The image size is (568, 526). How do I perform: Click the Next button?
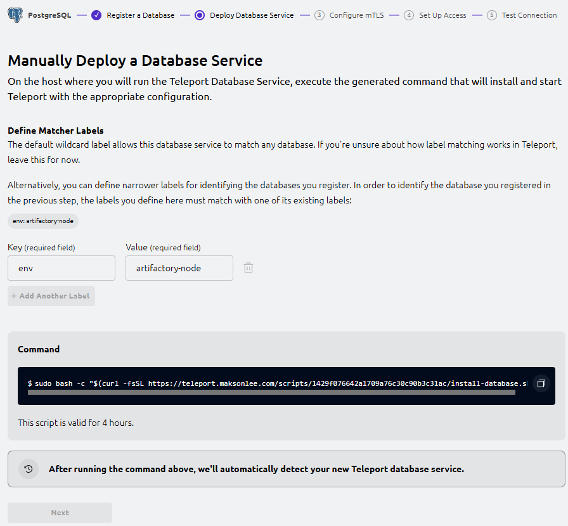coord(60,513)
